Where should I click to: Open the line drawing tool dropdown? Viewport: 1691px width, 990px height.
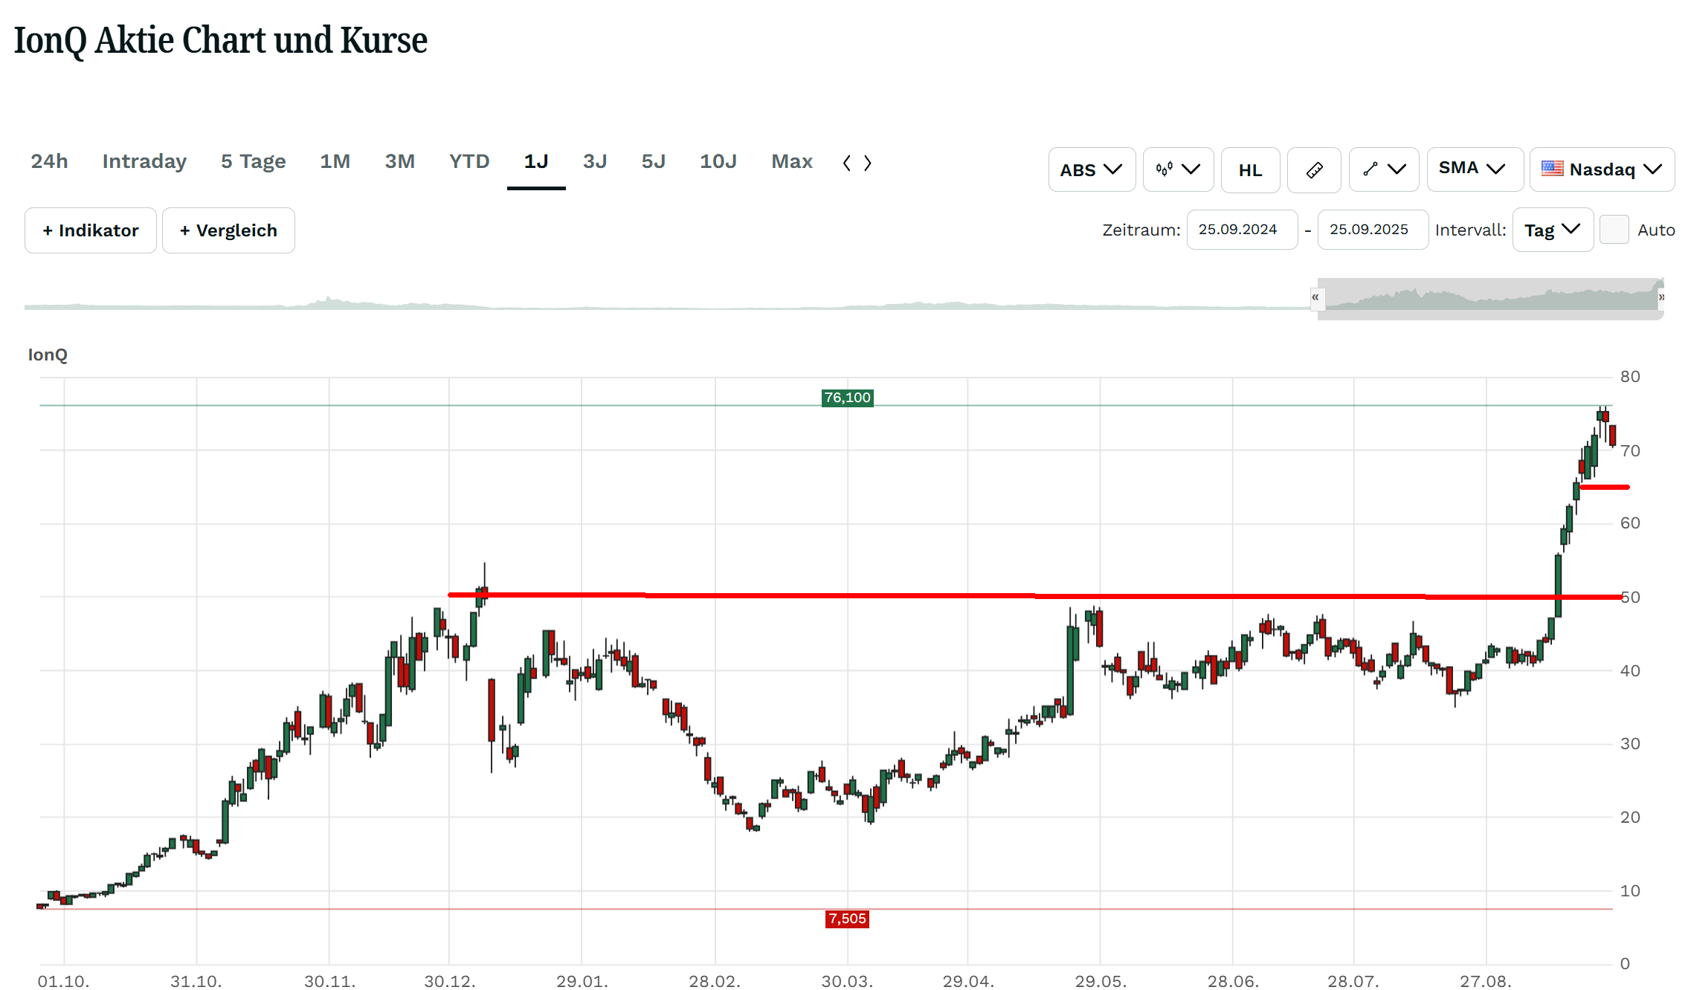1384,169
